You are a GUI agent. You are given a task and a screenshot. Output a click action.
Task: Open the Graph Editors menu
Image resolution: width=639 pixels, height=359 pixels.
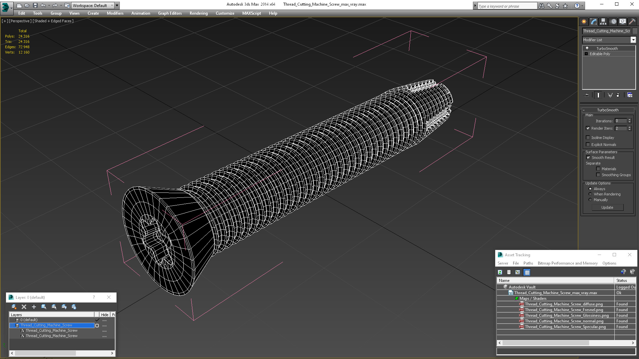170,13
